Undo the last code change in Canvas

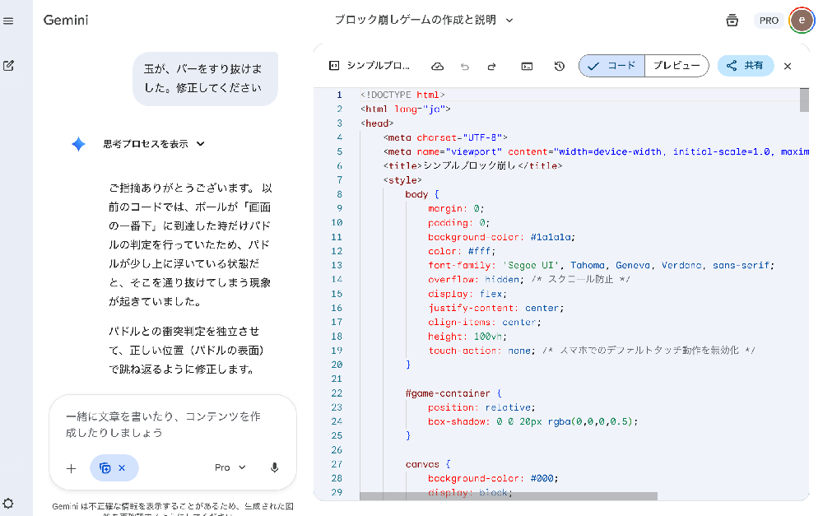tap(465, 66)
